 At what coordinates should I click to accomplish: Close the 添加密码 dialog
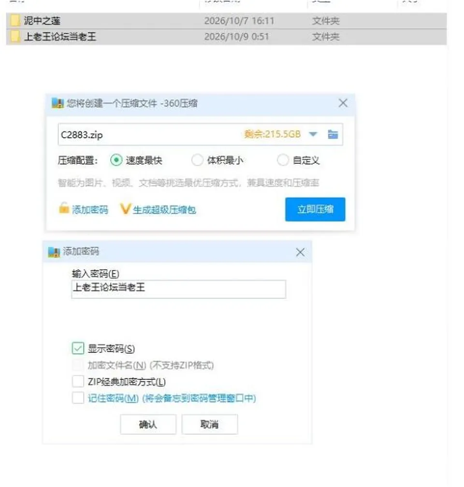click(x=300, y=252)
